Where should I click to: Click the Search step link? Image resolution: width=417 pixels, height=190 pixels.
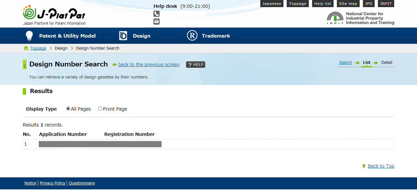(345, 63)
